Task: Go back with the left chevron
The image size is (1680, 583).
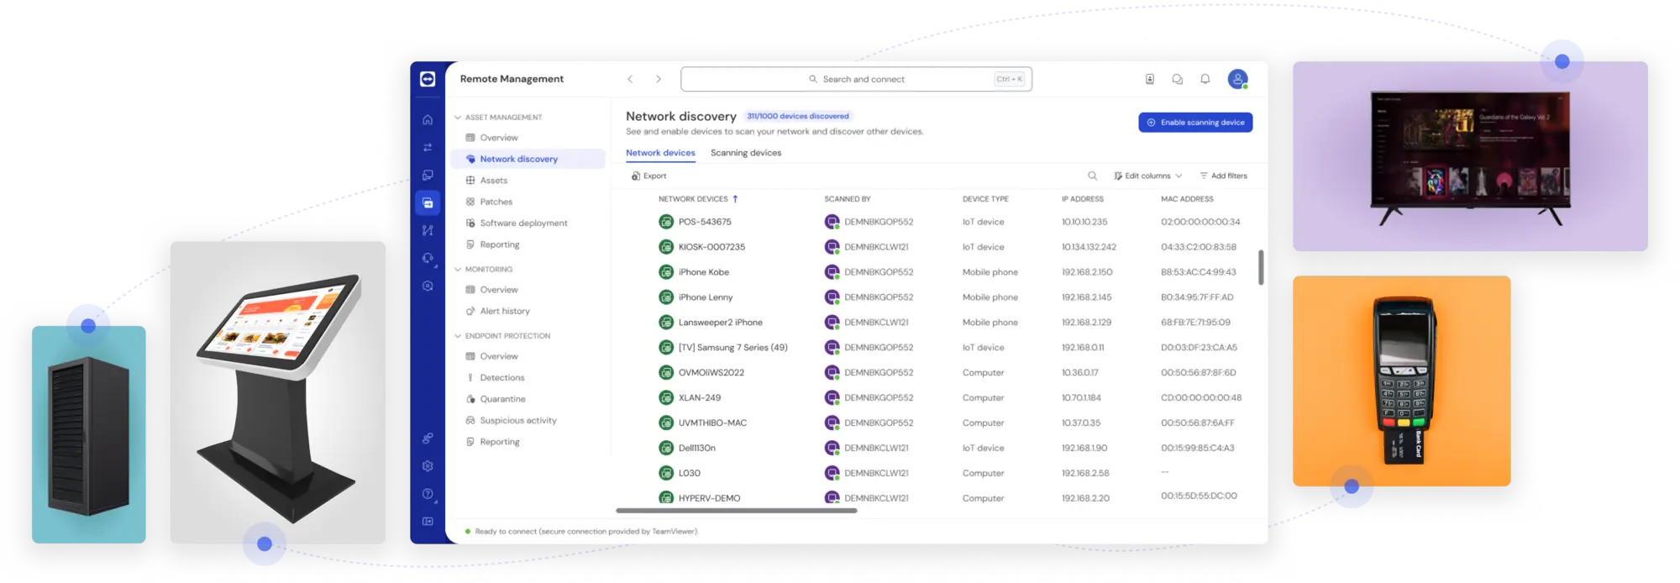Action: tap(630, 79)
